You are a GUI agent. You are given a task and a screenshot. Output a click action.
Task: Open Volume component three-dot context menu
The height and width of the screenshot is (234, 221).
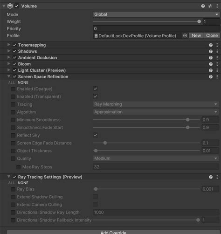pos(217,6)
